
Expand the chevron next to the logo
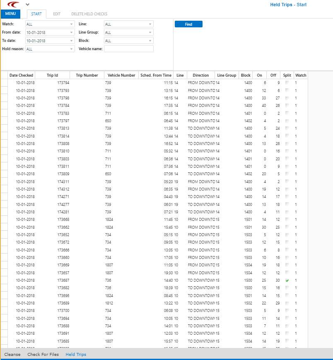pyautogui.click(x=27, y=5)
